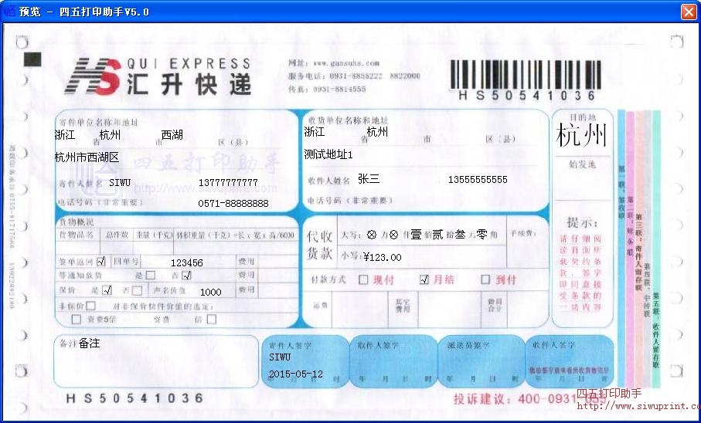Click the app icon in the title bar
701x423 pixels.
(x=9, y=11)
